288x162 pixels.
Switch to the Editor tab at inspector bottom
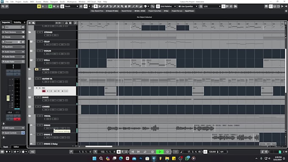[16, 147]
